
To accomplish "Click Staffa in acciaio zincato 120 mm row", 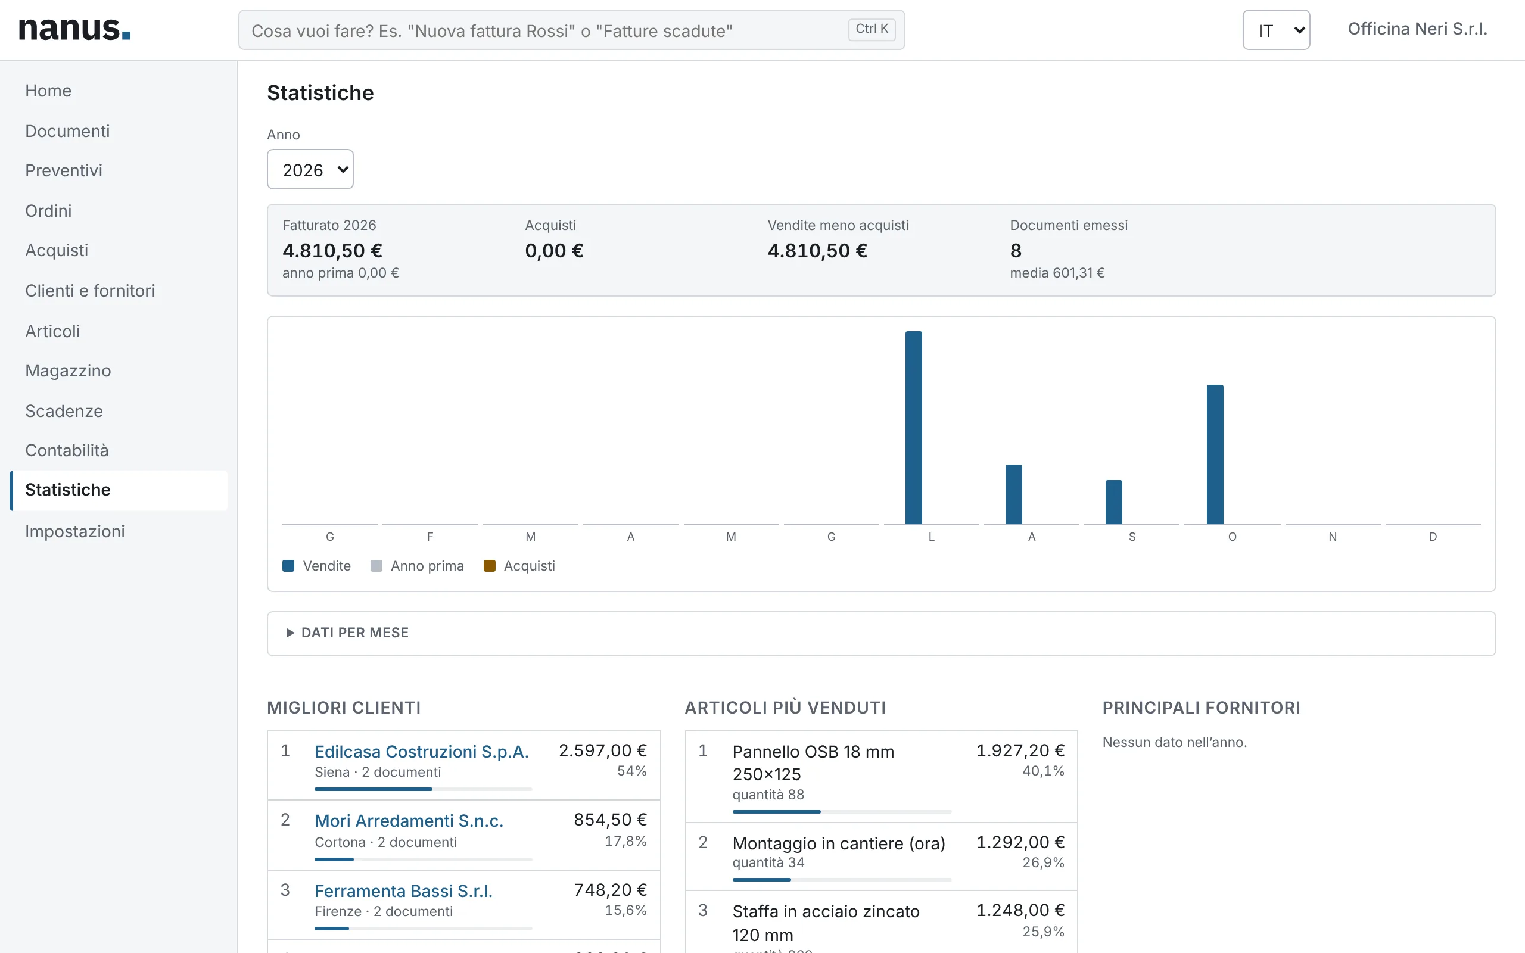I will (881, 922).
